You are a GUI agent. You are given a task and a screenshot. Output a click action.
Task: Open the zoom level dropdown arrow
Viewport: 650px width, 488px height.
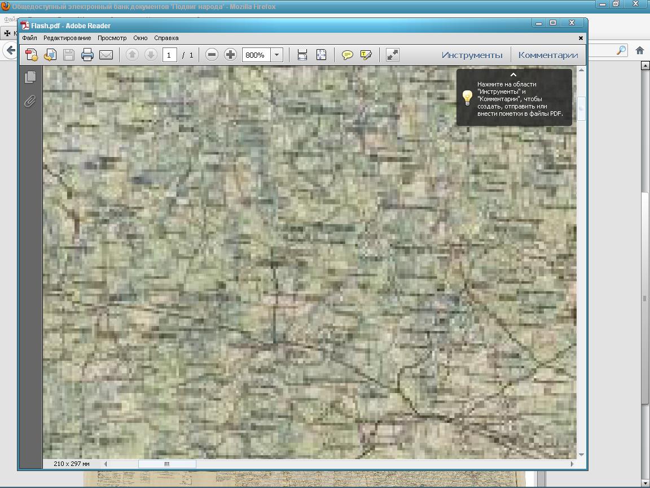[277, 55]
